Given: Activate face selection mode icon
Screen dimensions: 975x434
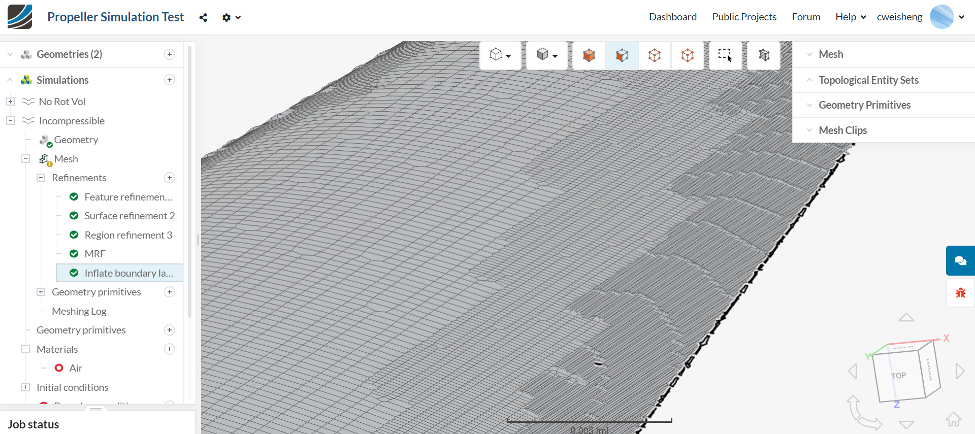Looking at the screenshot, I should [x=622, y=55].
